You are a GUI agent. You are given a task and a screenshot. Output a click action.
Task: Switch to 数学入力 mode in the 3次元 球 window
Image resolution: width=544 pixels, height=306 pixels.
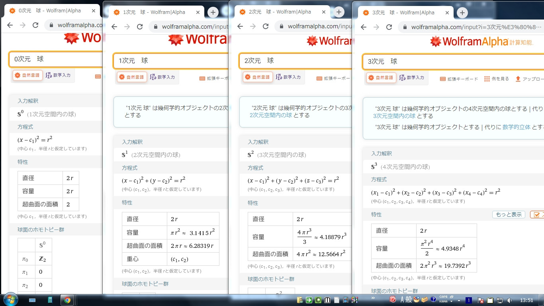point(411,78)
